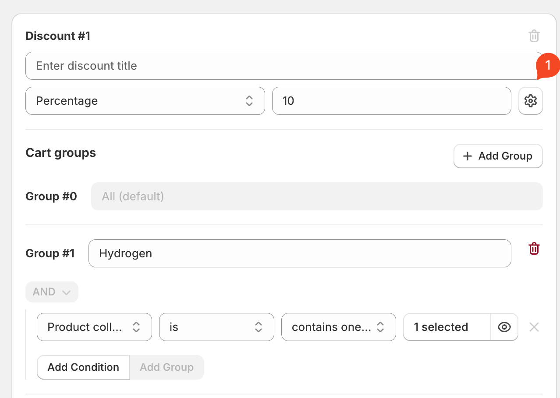Click the orange notification badge showing 1

pos(547,66)
